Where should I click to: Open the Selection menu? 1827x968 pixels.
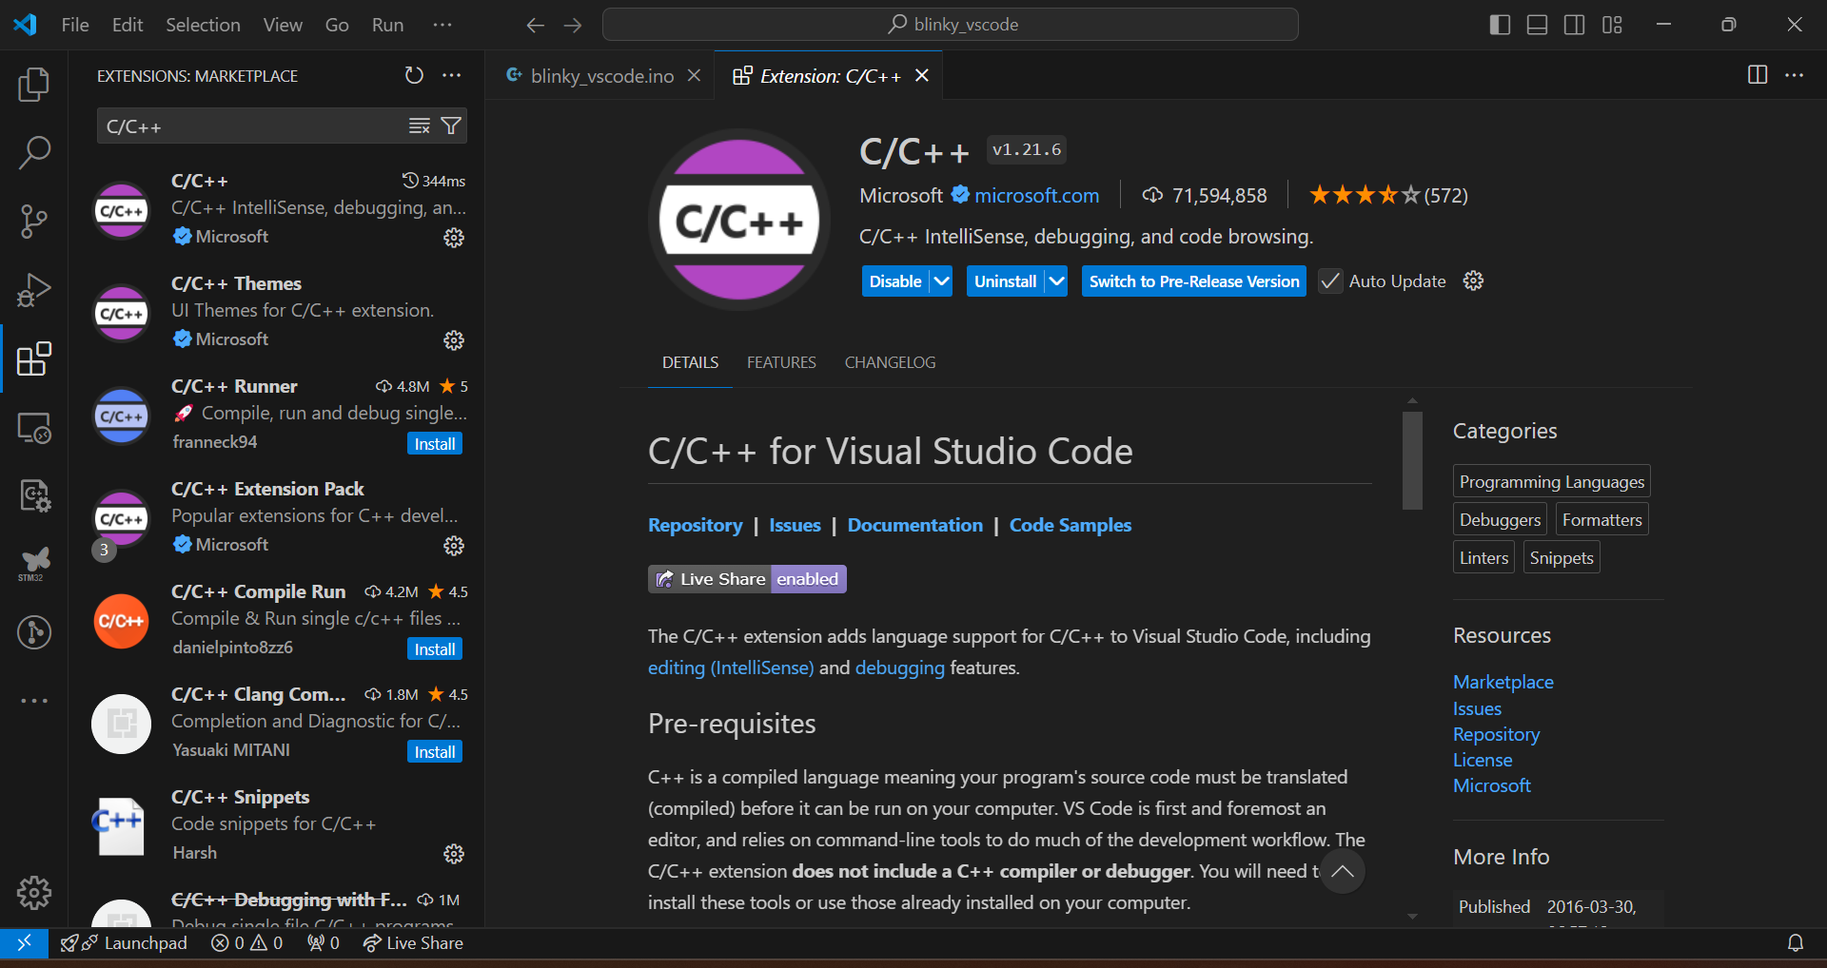203,25
